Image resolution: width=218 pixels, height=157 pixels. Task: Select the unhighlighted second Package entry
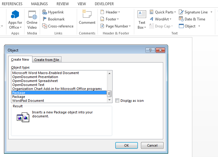point(59,97)
